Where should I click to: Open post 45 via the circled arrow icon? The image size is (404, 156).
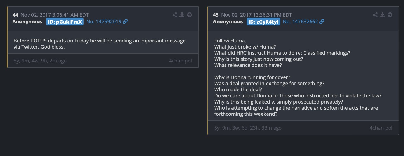click(390, 15)
